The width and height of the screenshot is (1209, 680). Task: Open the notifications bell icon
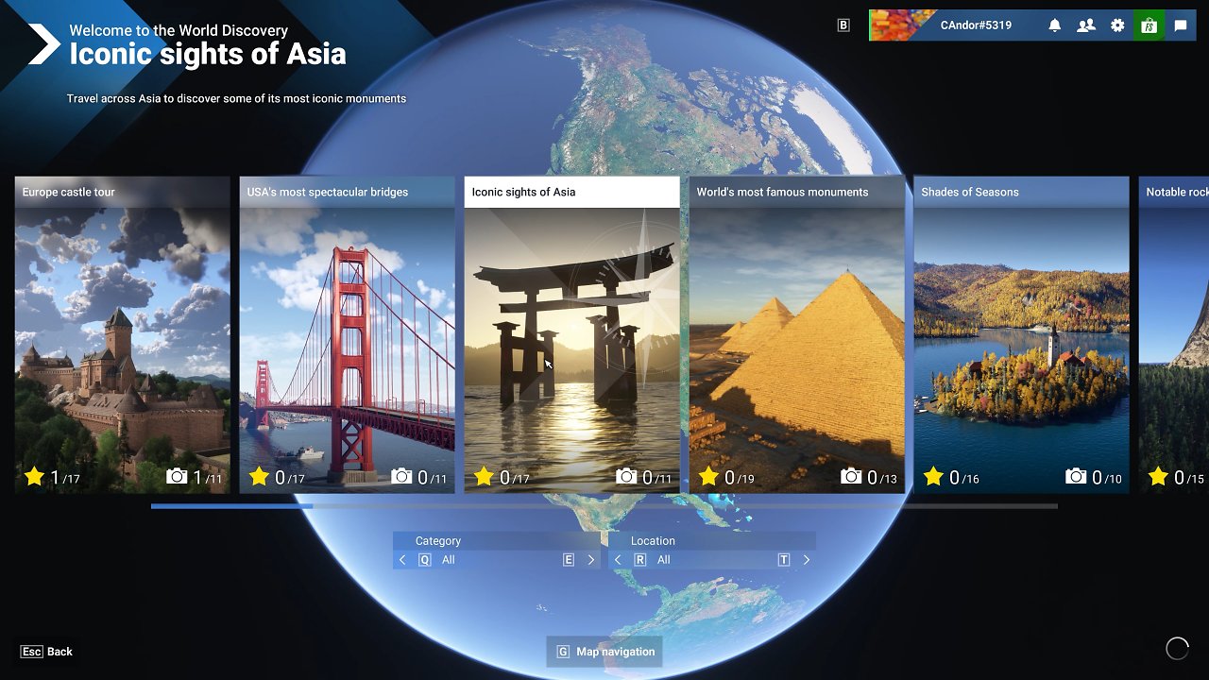tap(1055, 25)
